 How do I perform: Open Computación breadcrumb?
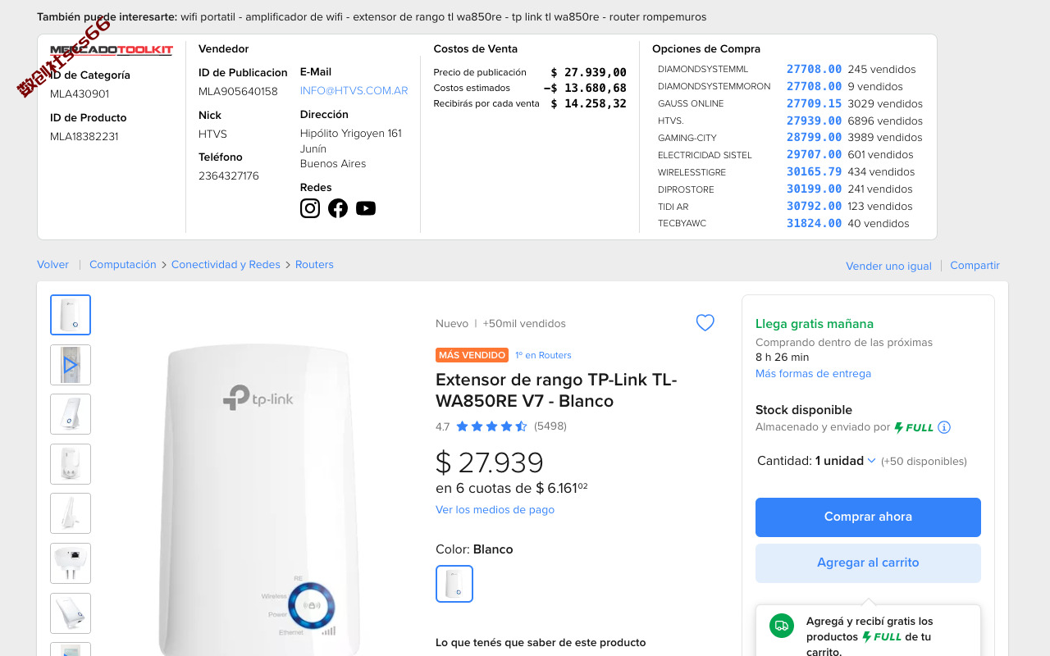122,265
